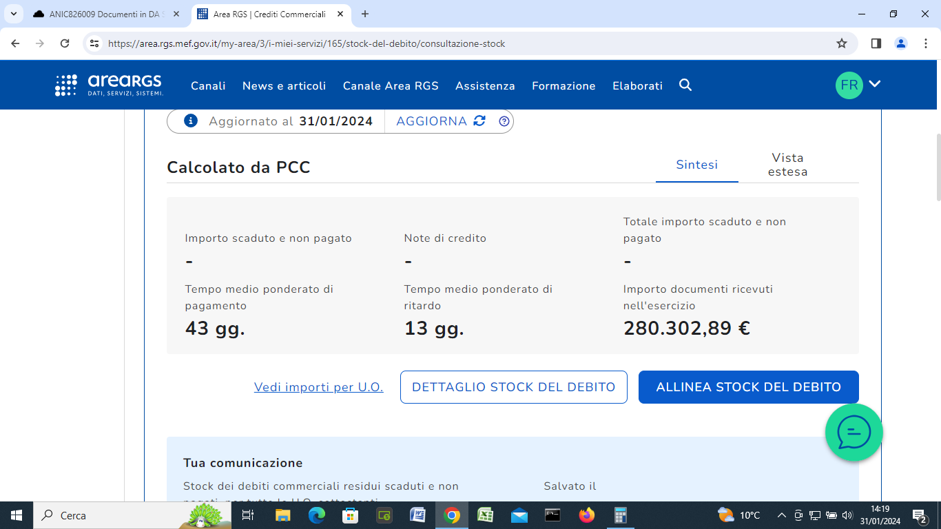The image size is (941, 529).
Task: Open the green chat assistant bubble
Action: point(854,433)
